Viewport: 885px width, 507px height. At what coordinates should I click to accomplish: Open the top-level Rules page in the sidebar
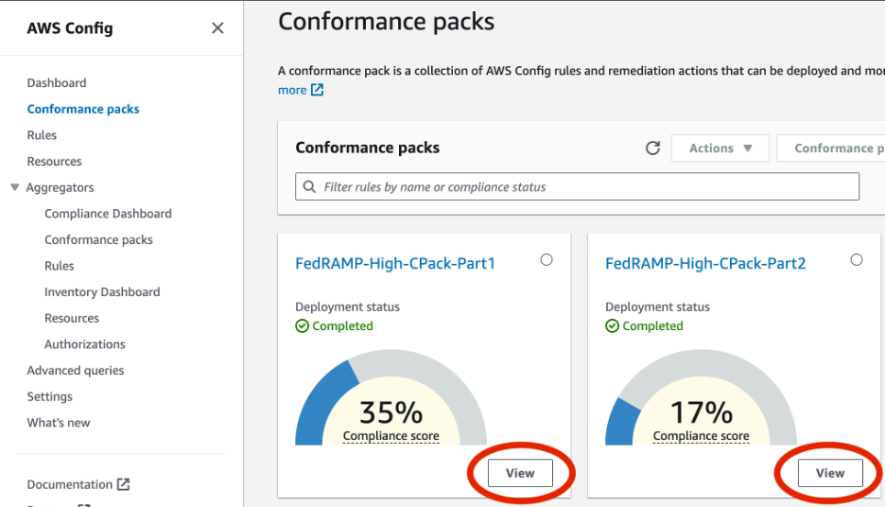click(x=42, y=135)
